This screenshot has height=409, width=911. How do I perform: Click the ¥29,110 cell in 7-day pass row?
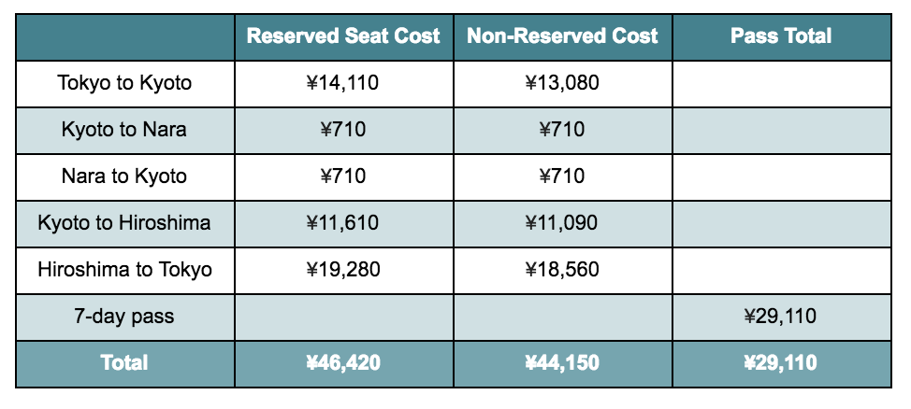click(x=782, y=317)
